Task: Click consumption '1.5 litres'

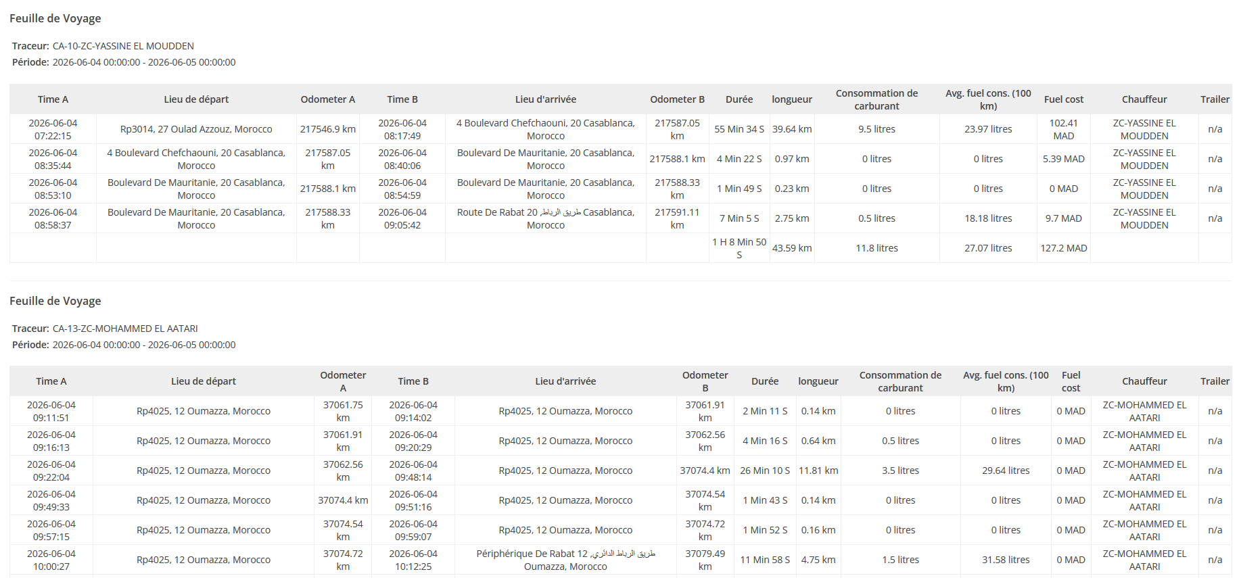Action: (x=900, y=560)
